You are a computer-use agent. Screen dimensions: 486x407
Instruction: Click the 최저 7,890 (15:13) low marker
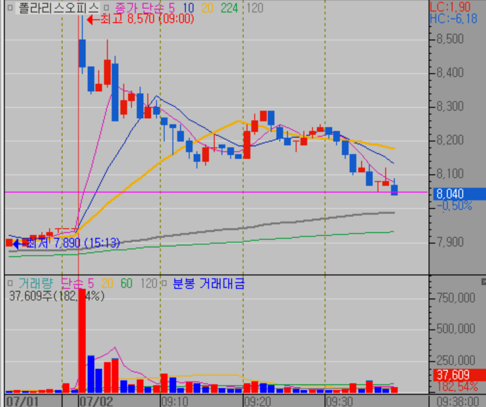tap(66, 243)
